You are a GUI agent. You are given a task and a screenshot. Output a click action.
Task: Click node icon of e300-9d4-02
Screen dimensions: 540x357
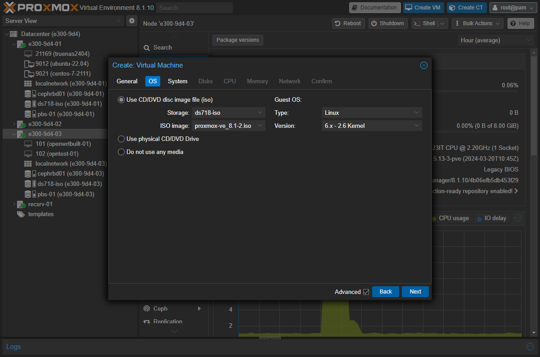(21, 124)
